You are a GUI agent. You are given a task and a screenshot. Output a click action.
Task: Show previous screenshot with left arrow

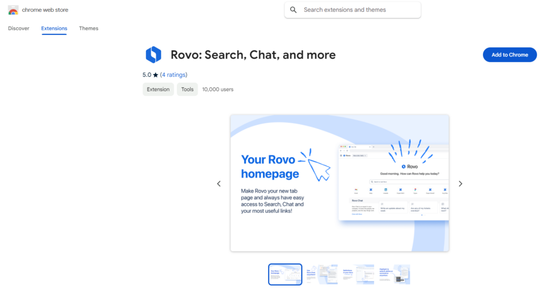click(x=219, y=184)
